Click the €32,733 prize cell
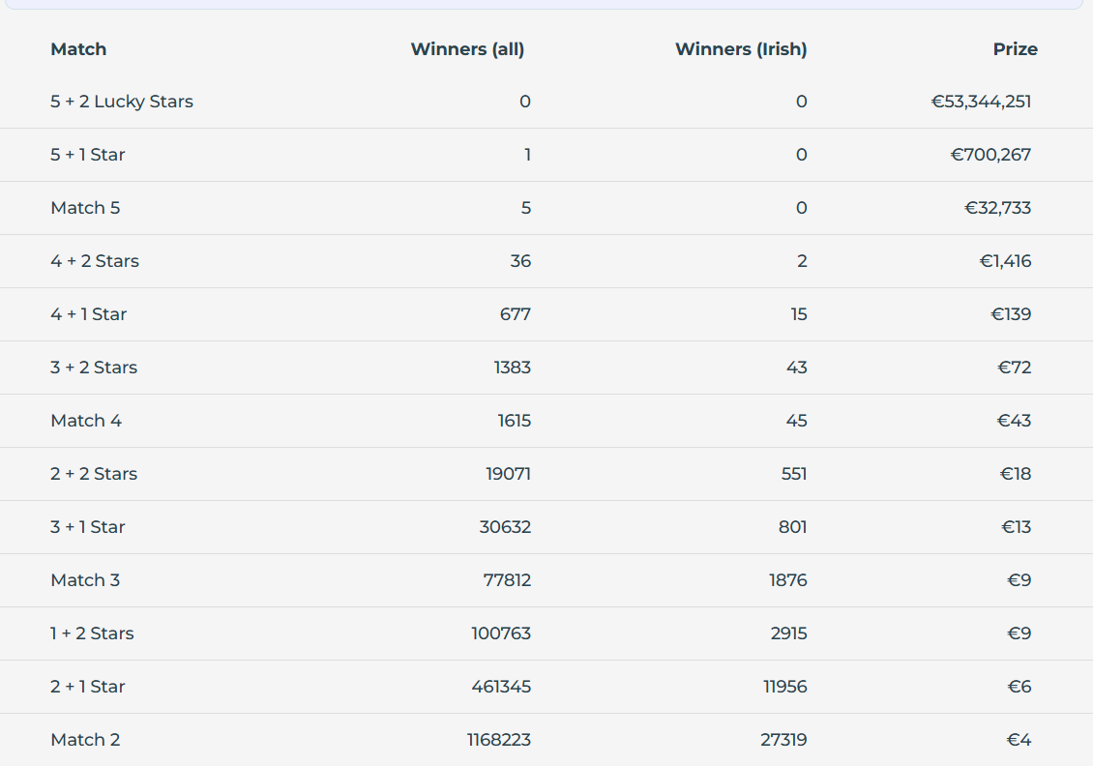 point(997,208)
